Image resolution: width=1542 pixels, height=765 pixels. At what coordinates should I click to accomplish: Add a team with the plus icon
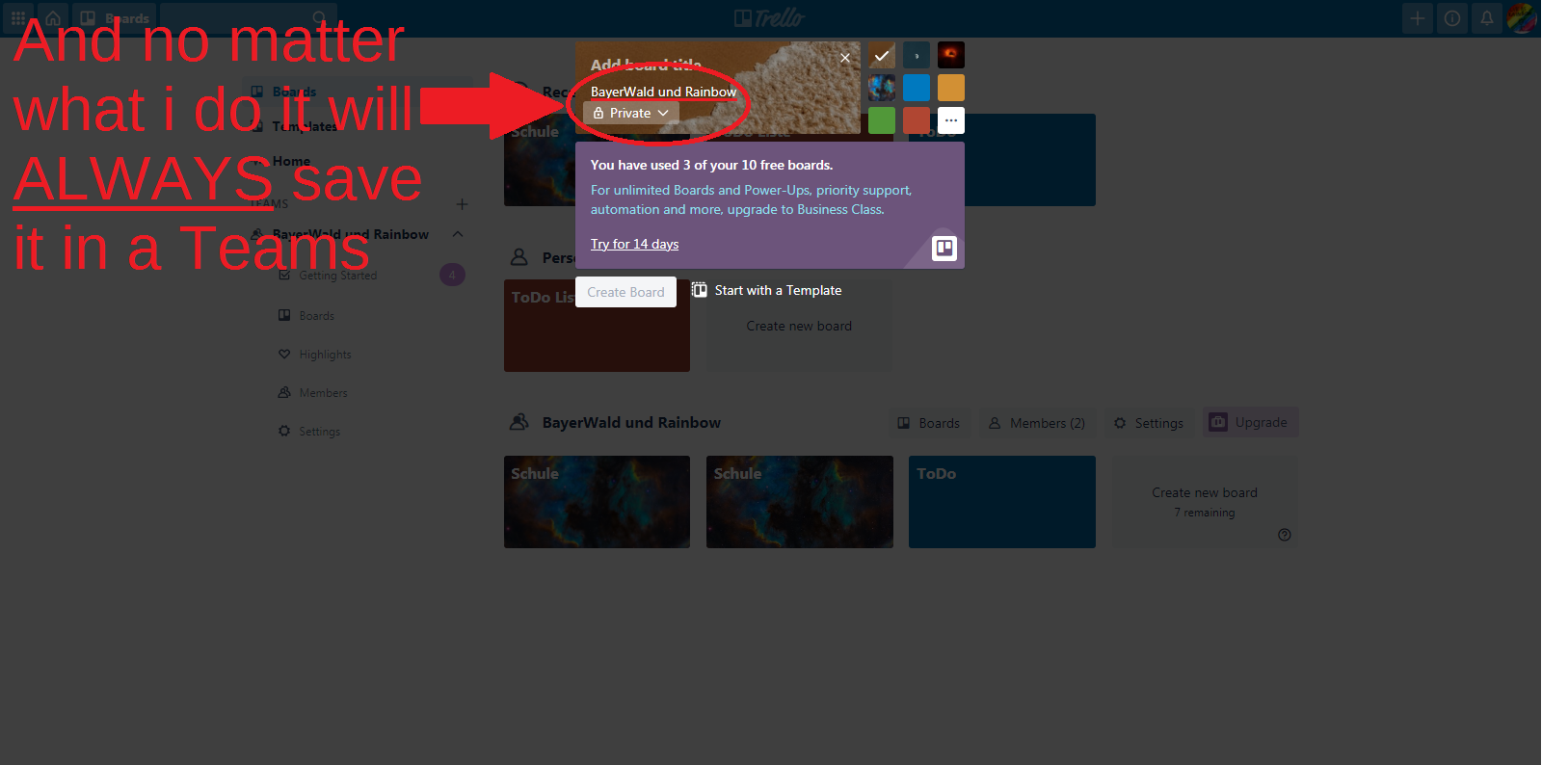tap(462, 204)
